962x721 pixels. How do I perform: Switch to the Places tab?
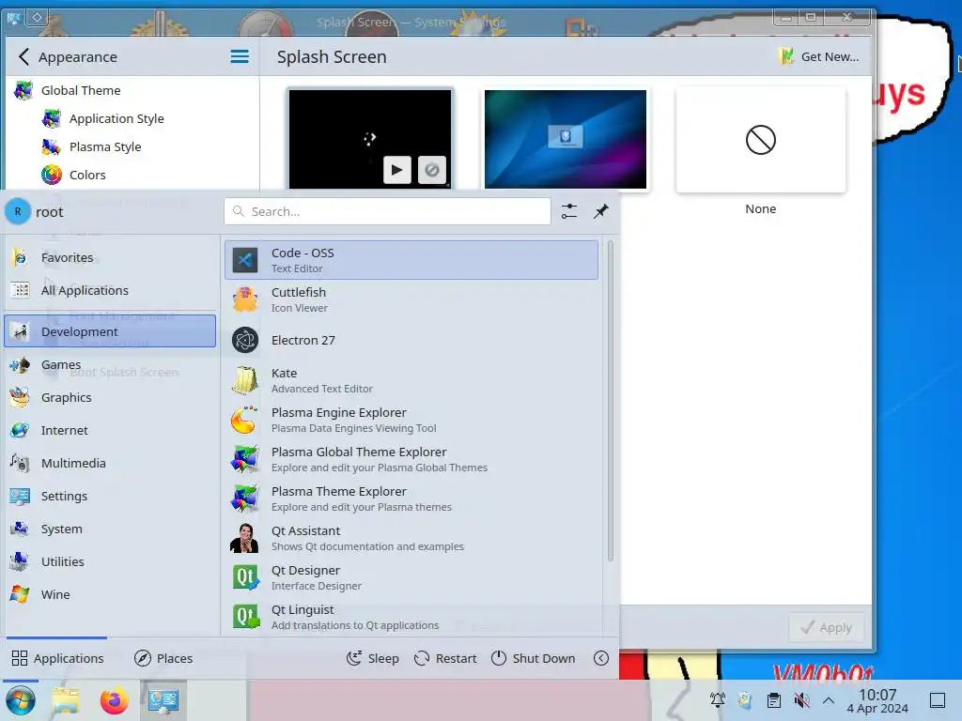(x=163, y=658)
